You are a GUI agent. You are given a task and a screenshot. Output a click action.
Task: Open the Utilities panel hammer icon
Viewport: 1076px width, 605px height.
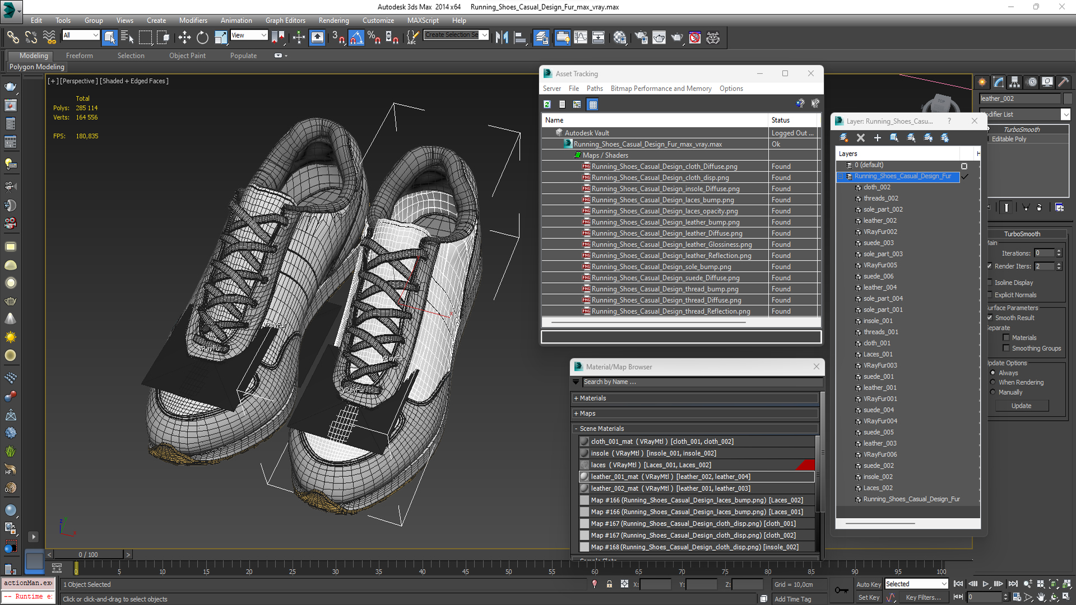[x=1064, y=82]
